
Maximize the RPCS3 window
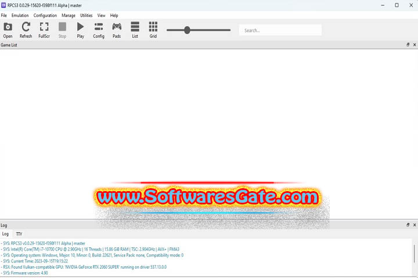click(x=397, y=5)
